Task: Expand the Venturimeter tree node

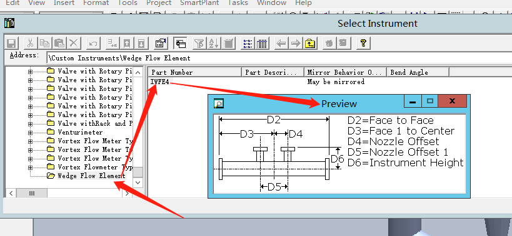Action: pos(31,132)
